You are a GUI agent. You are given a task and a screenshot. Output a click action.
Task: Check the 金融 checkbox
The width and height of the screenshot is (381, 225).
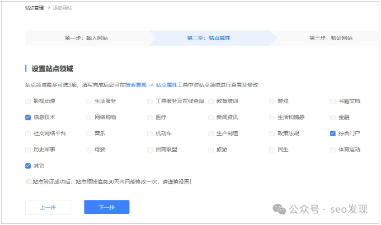pos(333,118)
